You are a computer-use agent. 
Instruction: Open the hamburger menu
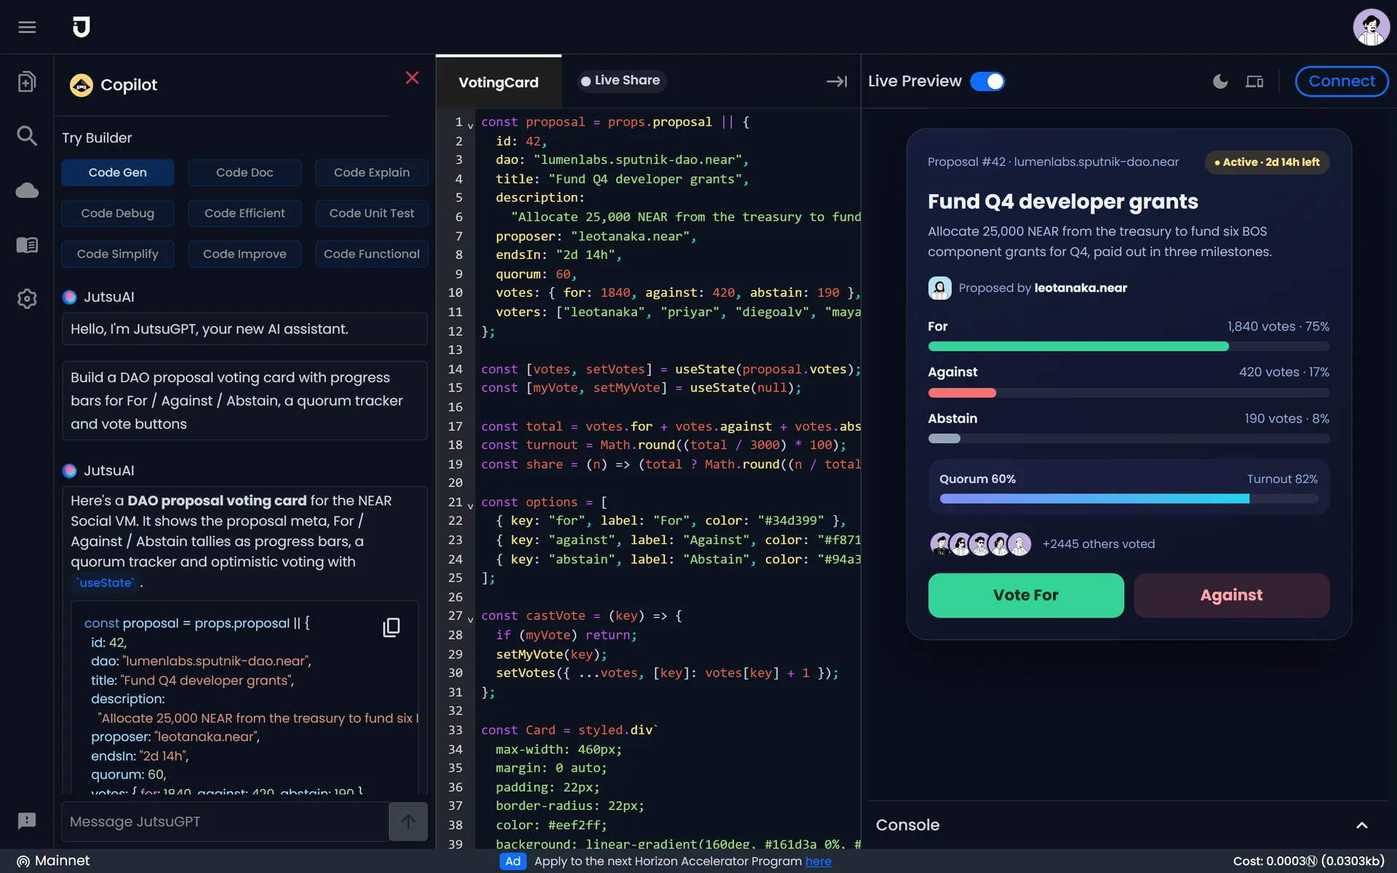tap(27, 27)
